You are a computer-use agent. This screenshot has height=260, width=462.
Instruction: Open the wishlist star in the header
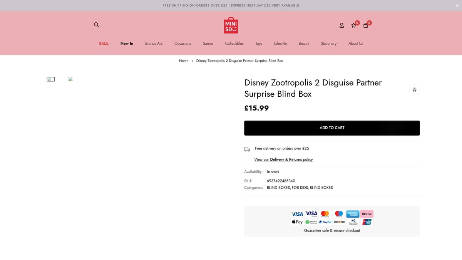tap(353, 25)
